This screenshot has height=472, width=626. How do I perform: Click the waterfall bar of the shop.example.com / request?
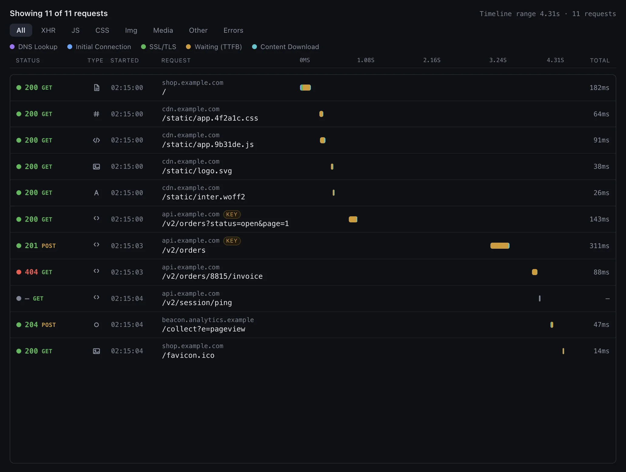[x=305, y=88]
